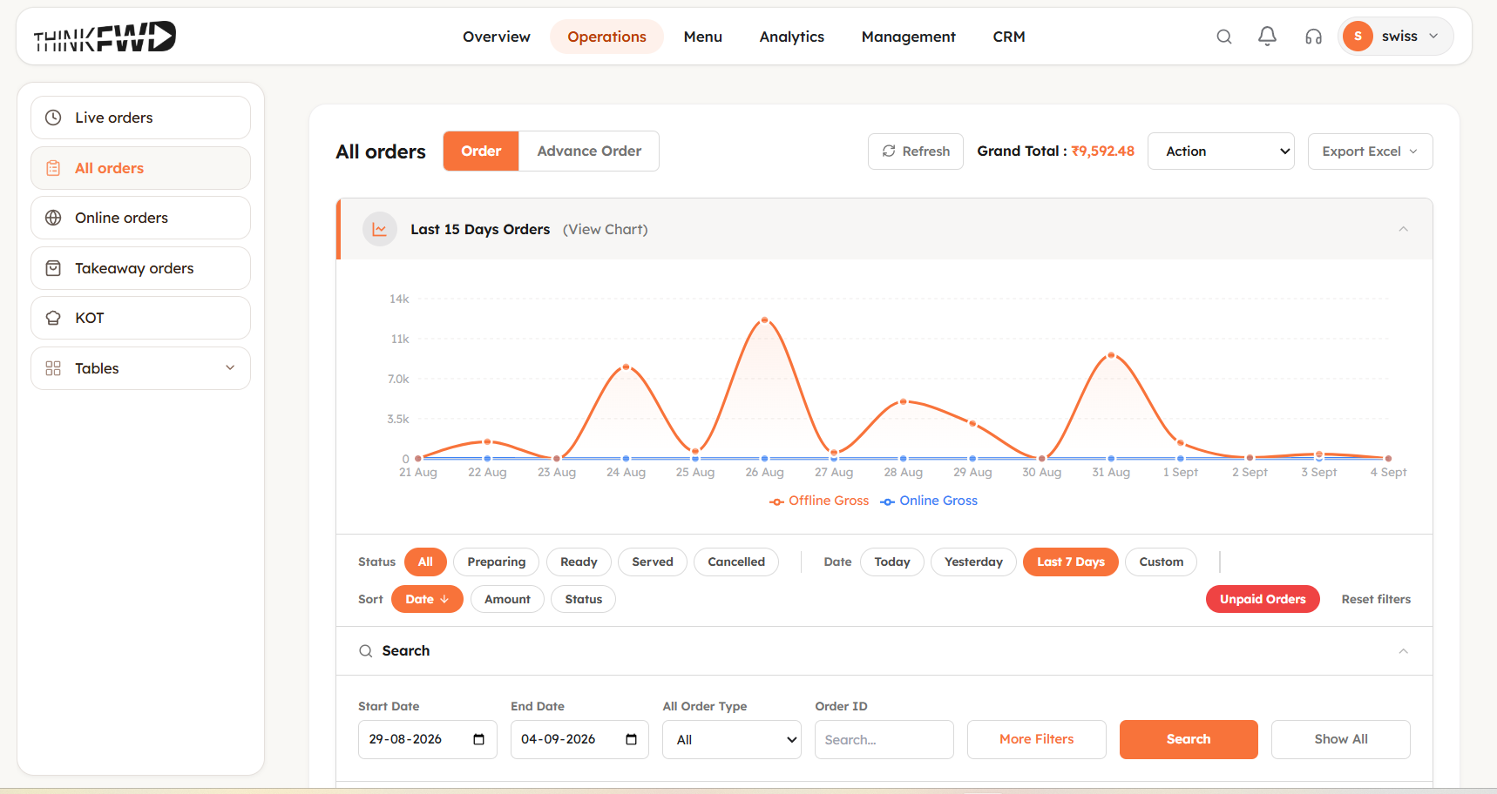Open the swiss user account menu
This screenshot has width=1497, height=794.
[1395, 37]
